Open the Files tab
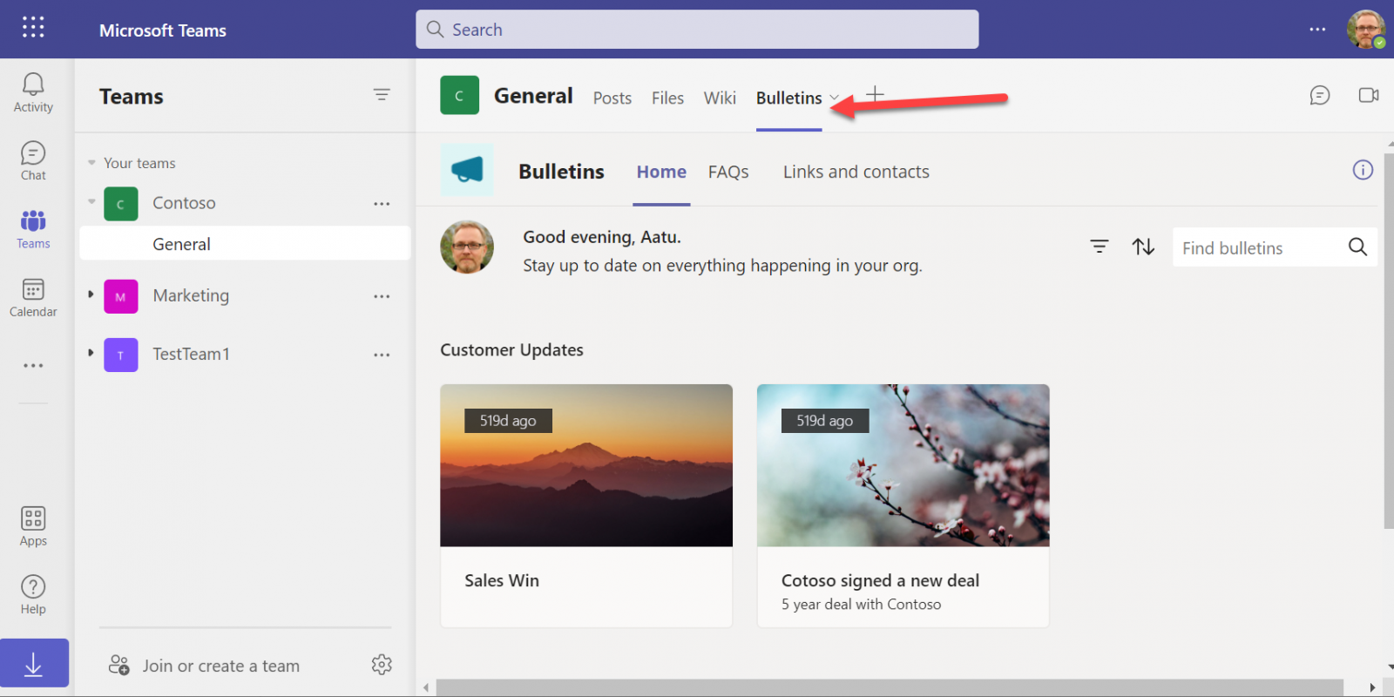This screenshot has width=1394, height=697. (x=667, y=98)
